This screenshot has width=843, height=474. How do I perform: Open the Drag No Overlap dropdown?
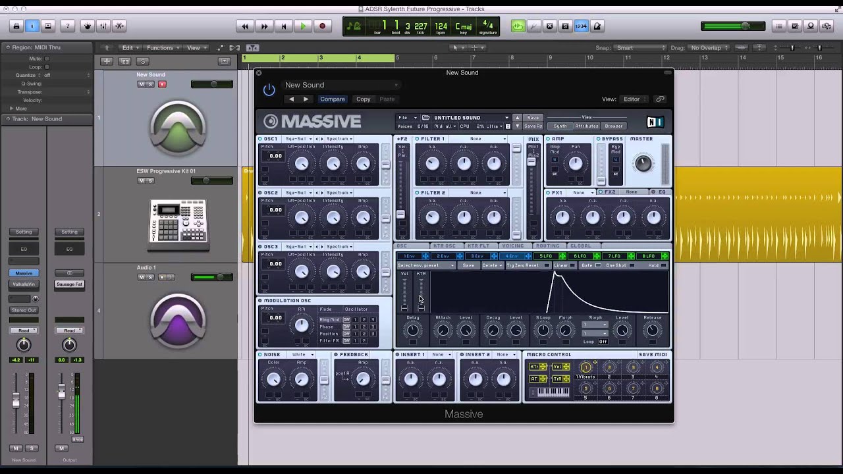pyautogui.click(x=709, y=48)
